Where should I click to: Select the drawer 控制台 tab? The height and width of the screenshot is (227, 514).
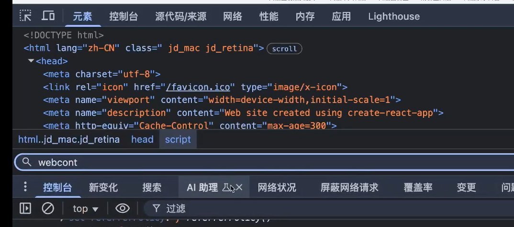(x=57, y=188)
